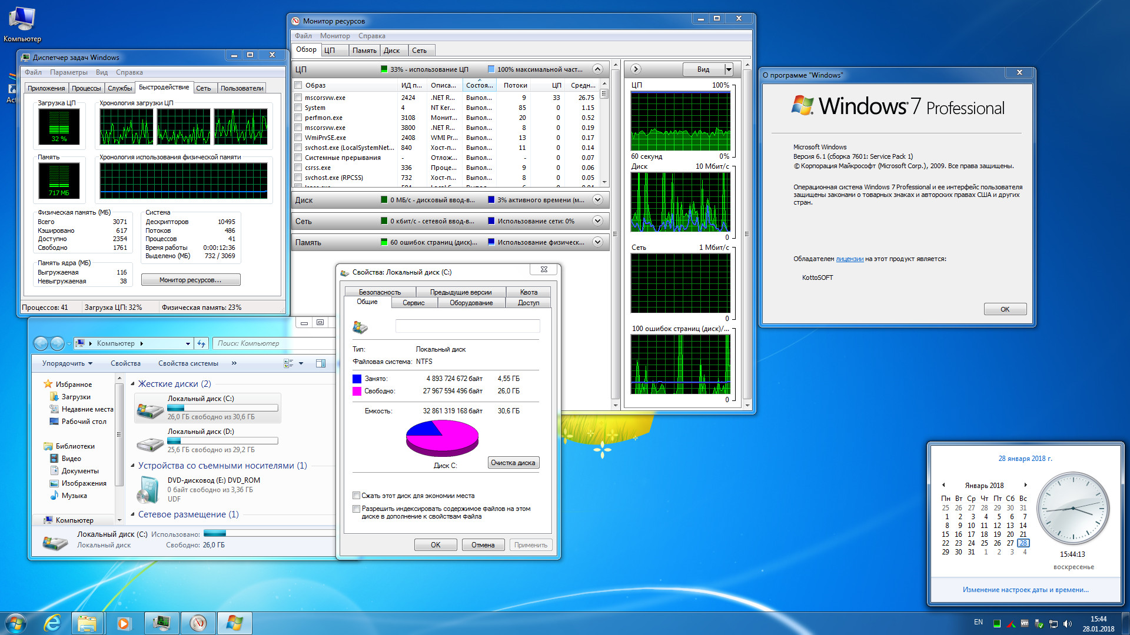Enable compress this disk checkbox
The width and height of the screenshot is (1130, 635).
(356, 496)
